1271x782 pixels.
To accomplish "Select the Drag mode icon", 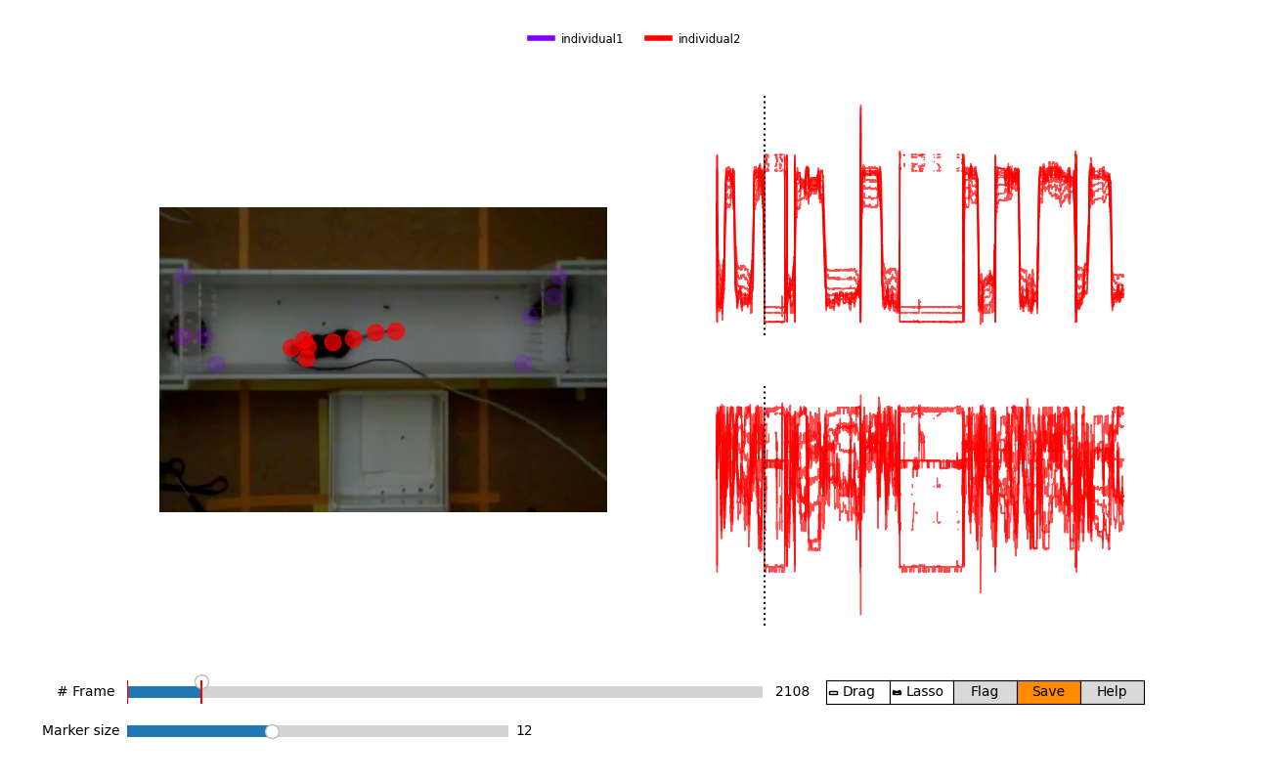I will 835,691.
